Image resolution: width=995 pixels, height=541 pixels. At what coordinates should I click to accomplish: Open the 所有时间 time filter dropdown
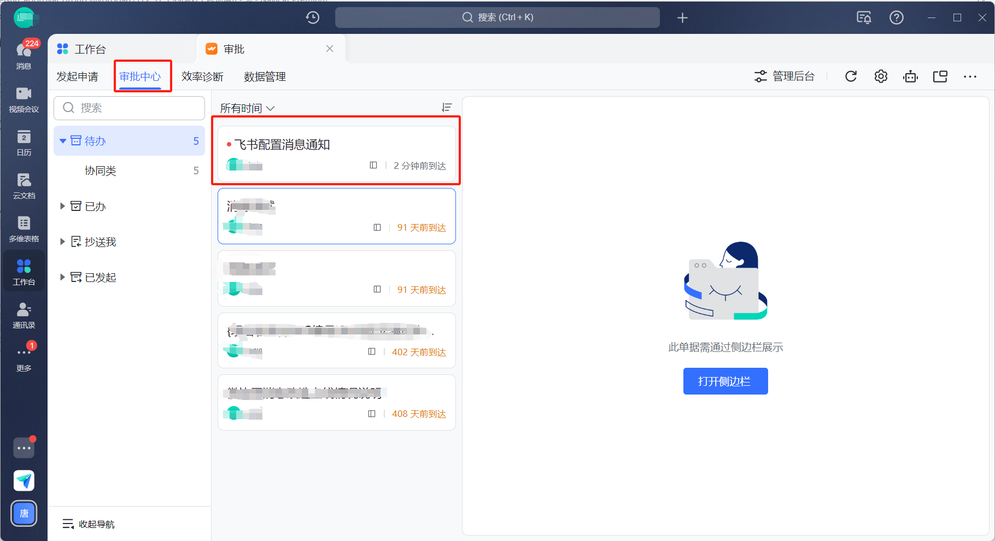247,108
